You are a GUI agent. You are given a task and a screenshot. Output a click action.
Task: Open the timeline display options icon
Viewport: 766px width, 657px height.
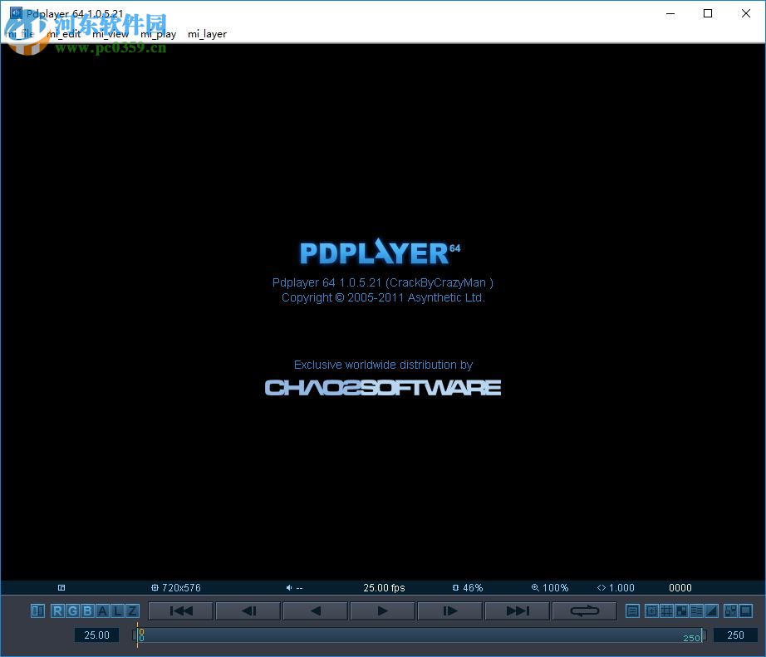coord(632,610)
